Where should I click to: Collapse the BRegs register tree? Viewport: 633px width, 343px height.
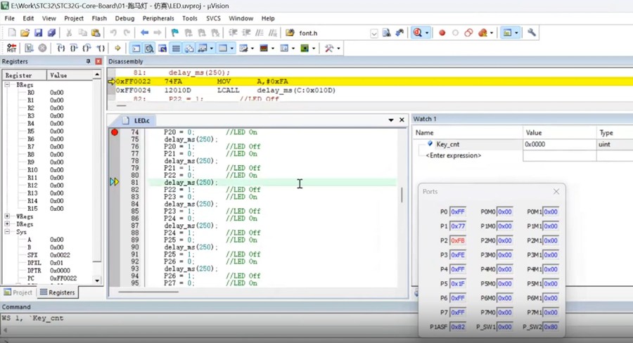8,84
